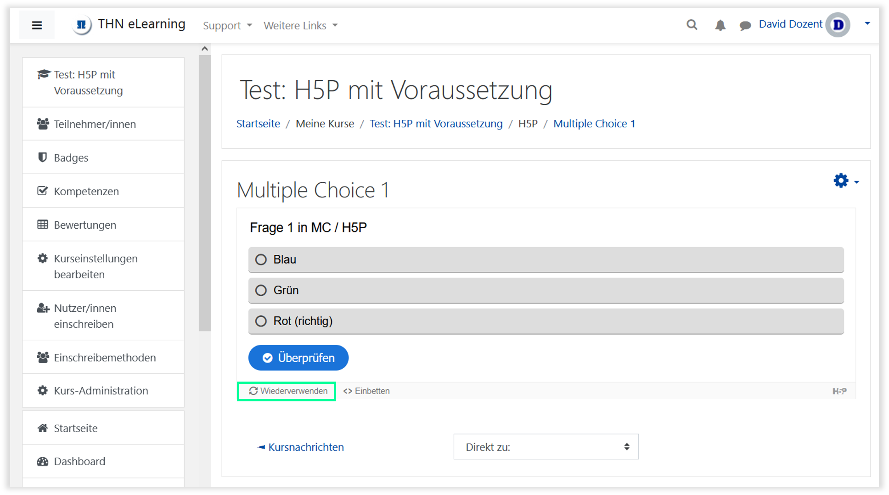Click the search magnifier icon

coord(692,25)
